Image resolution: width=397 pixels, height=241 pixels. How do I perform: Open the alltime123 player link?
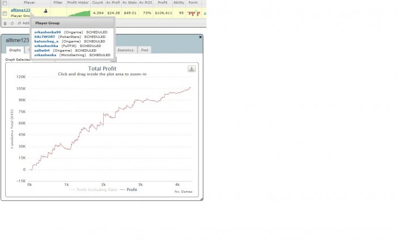tap(20, 10)
